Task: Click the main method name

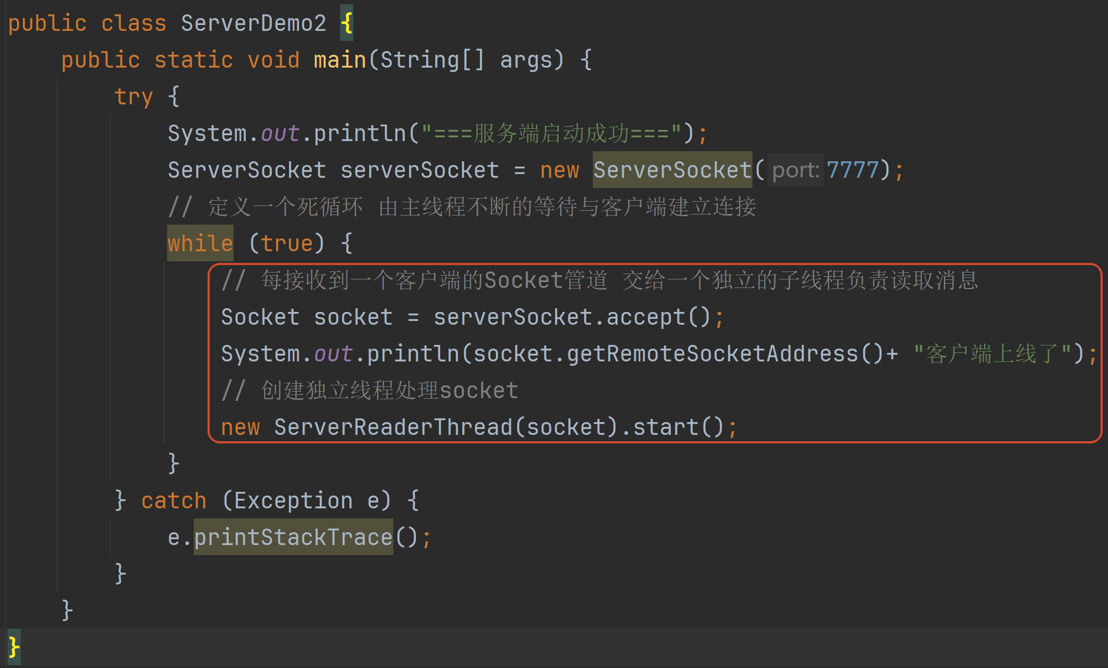Action: (x=340, y=60)
